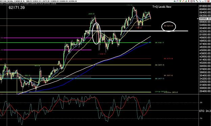Open the clock timeframe icon
This screenshot has width=211, height=126.
pyautogui.click(x=191, y=1)
